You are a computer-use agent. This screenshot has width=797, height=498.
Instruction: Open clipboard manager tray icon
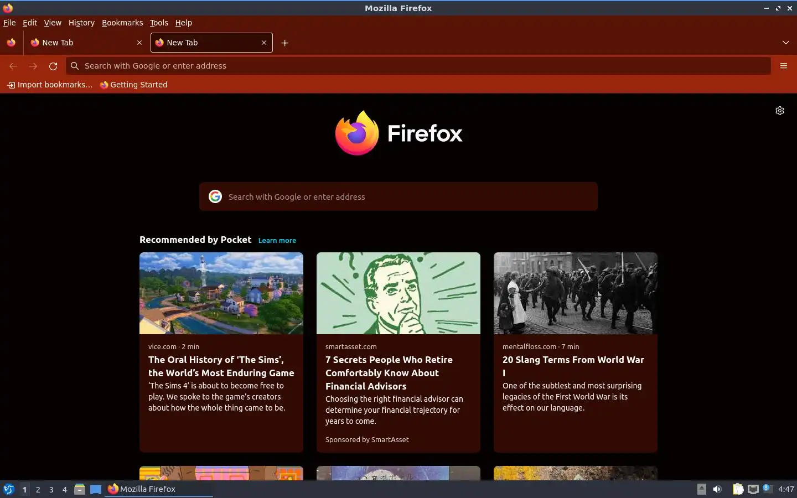738,489
